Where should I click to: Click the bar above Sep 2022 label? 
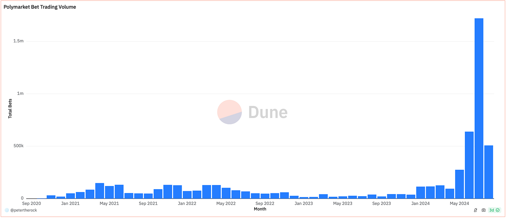pos(265,196)
